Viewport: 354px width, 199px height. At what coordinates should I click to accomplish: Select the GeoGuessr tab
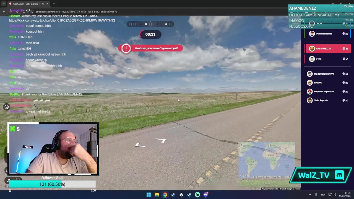28,4
